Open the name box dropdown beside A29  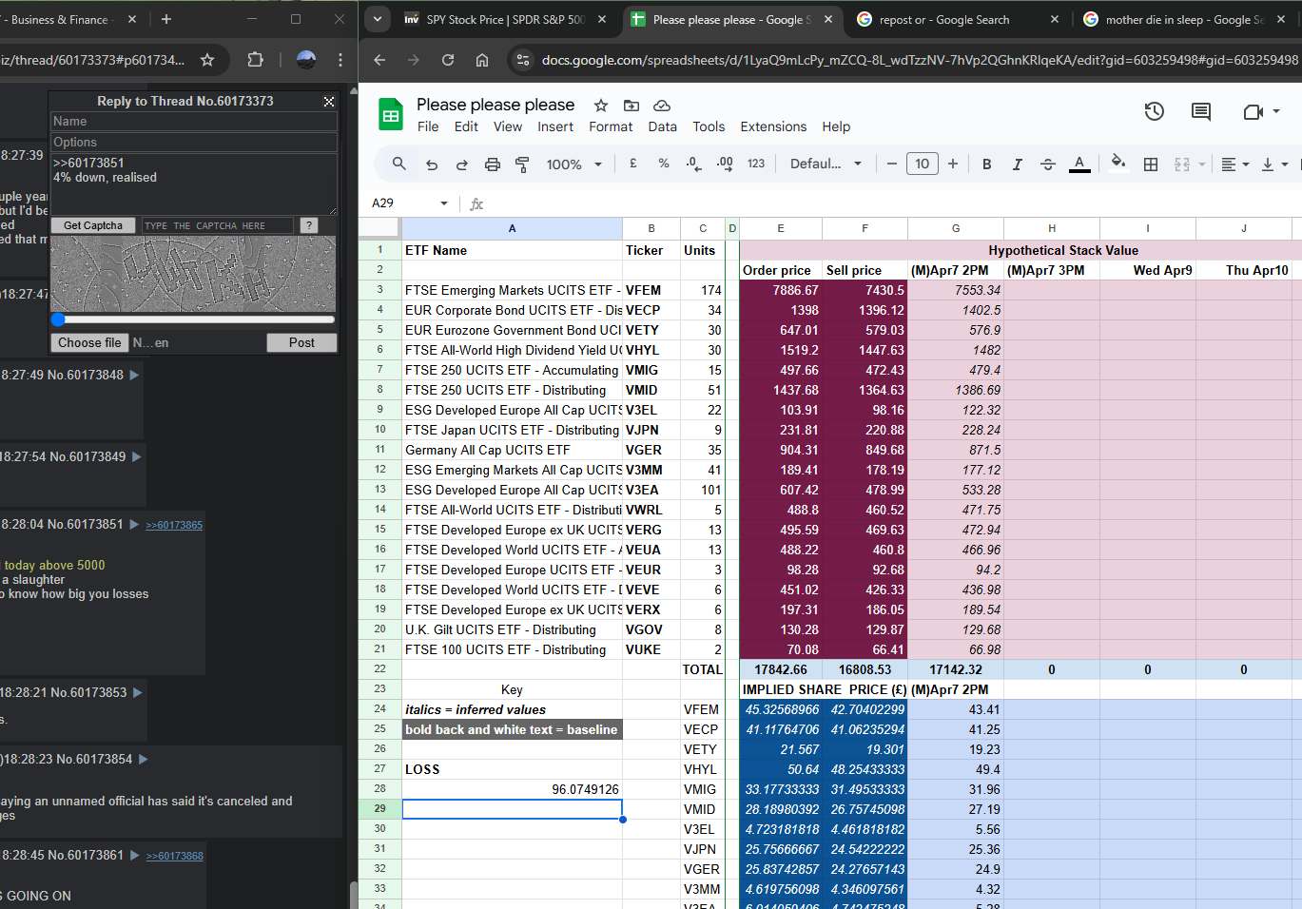(443, 203)
